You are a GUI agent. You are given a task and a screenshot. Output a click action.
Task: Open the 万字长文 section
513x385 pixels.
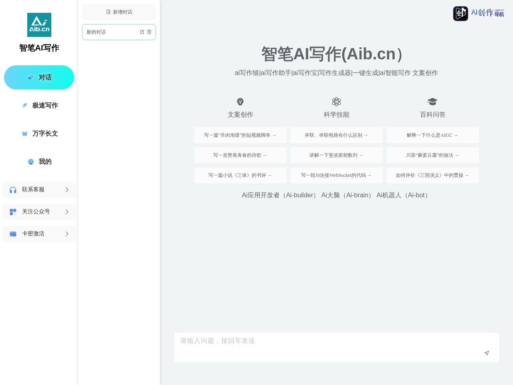[39, 134]
